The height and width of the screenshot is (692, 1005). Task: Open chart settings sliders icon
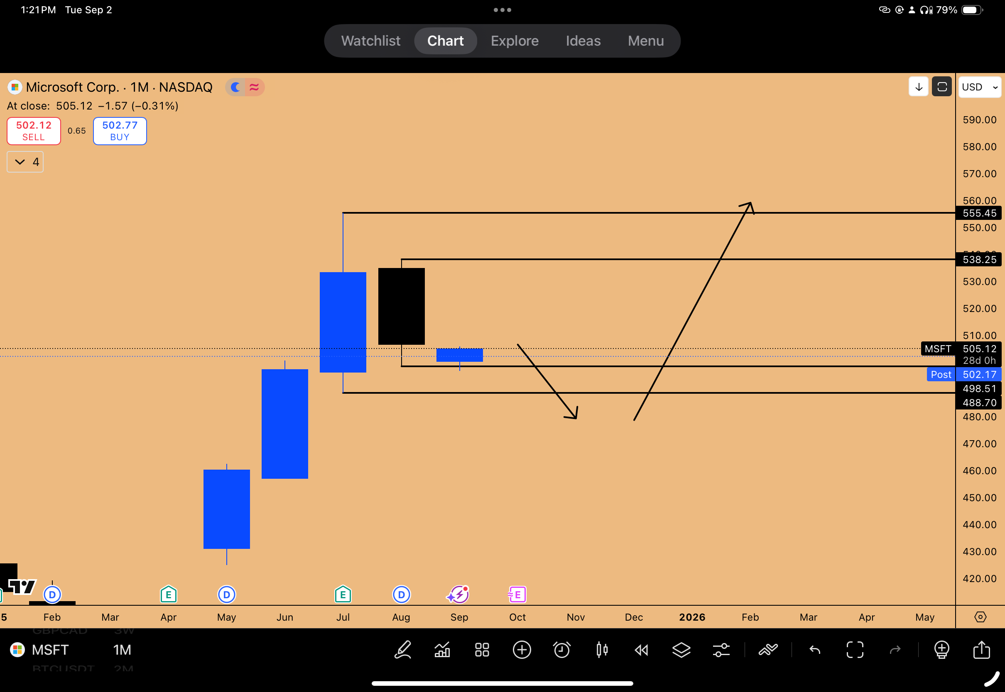click(721, 650)
